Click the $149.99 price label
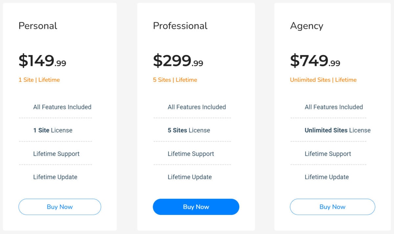This screenshot has height=234, width=394. point(43,60)
